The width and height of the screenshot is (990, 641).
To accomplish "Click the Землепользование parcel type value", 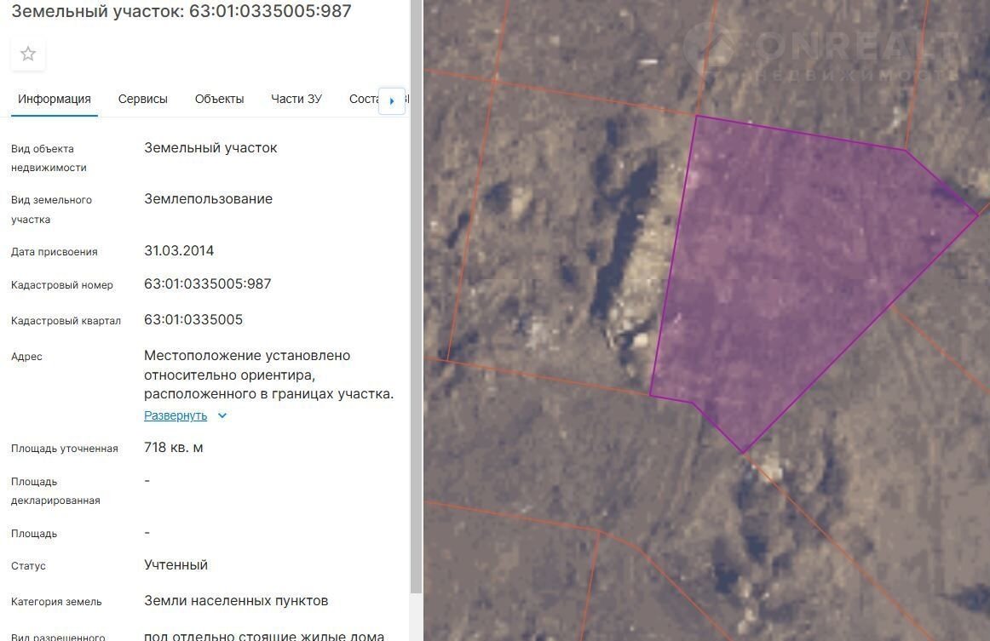I will (x=208, y=199).
